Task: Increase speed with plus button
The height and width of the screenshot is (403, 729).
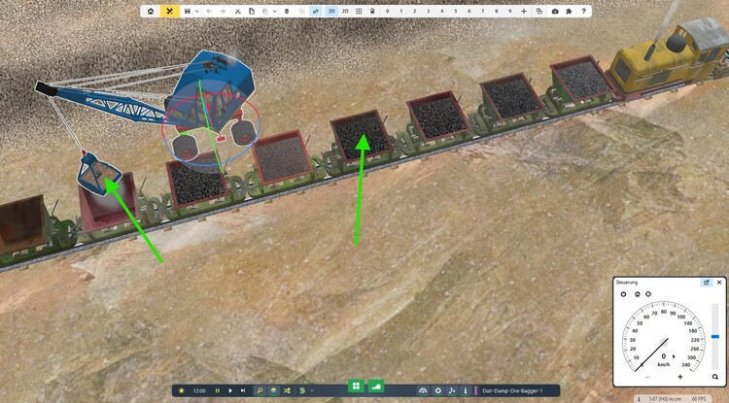Action: (680, 377)
